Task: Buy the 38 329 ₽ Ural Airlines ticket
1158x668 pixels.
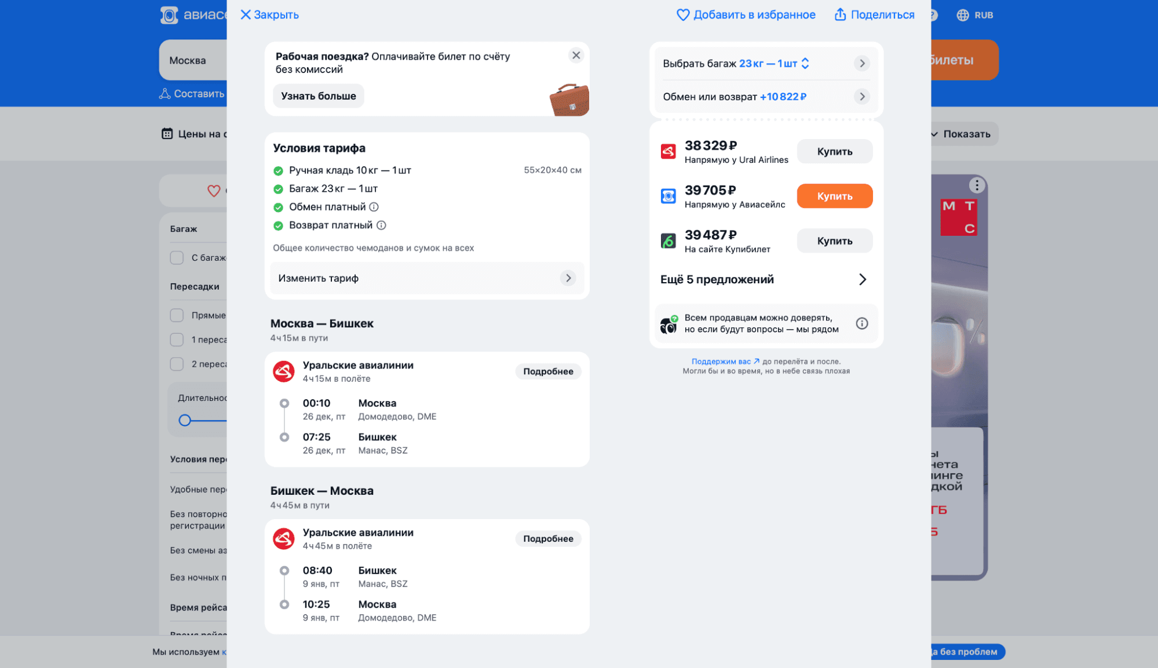Action: click(834, 151)
